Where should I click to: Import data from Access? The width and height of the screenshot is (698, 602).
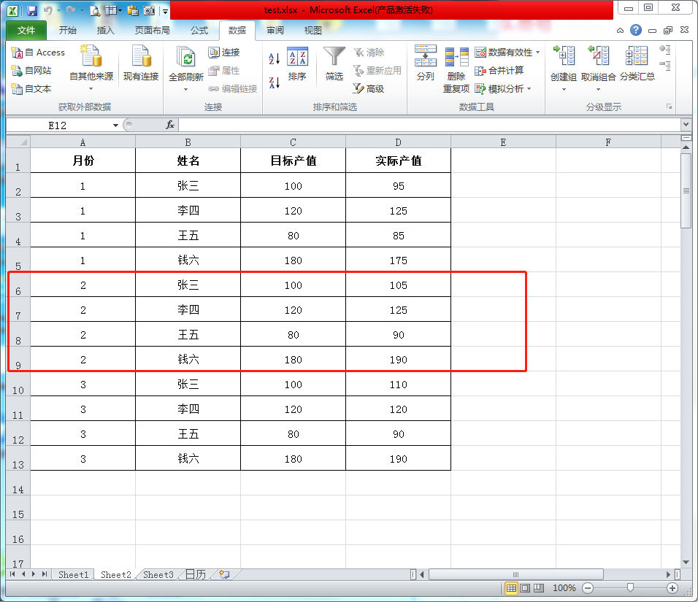point(38,53)
